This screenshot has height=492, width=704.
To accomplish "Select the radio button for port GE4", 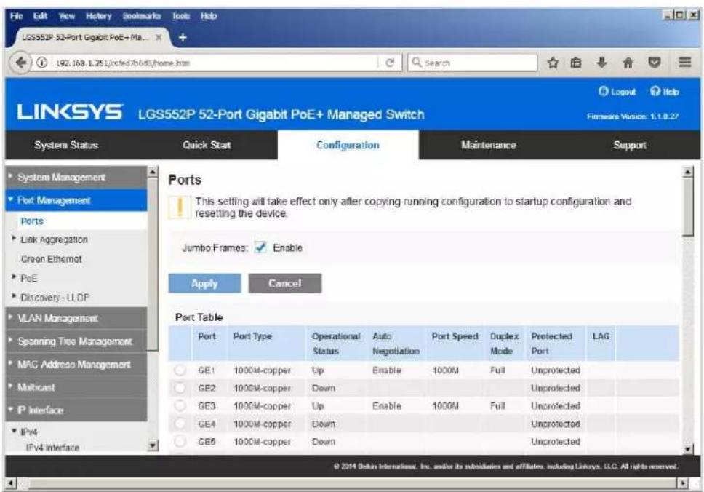I will pos(180,424).
